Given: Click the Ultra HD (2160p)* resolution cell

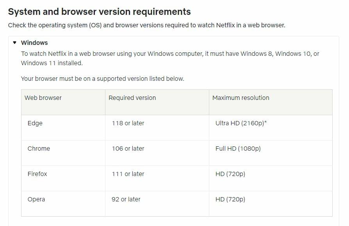Looking at the screenshot, I should pos(271,128).
